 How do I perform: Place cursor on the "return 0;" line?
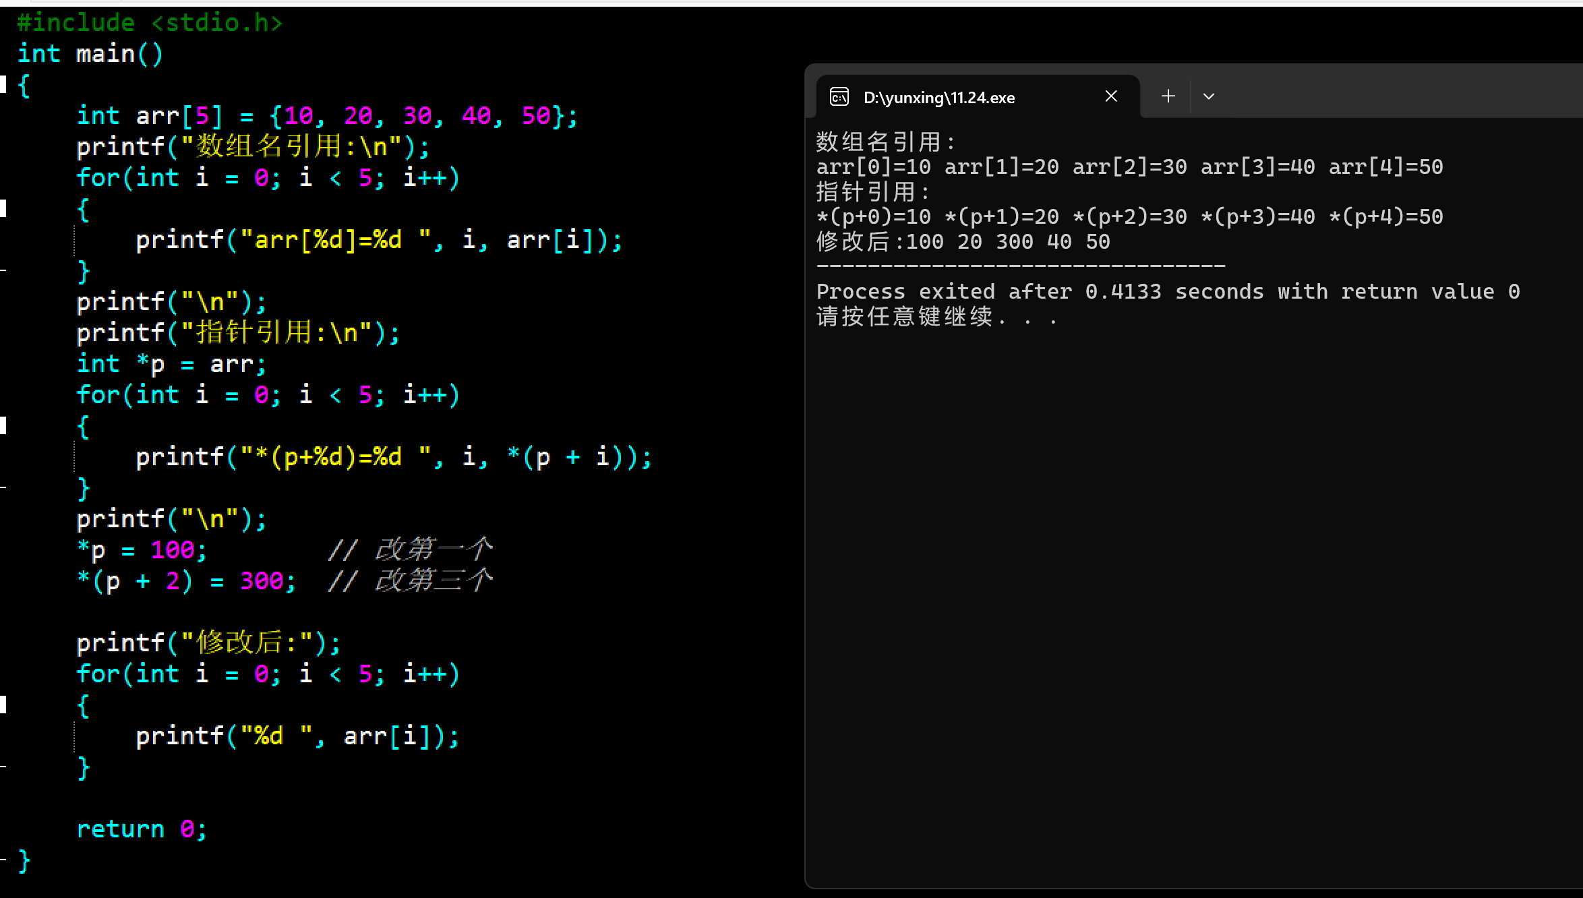[142, 829]
